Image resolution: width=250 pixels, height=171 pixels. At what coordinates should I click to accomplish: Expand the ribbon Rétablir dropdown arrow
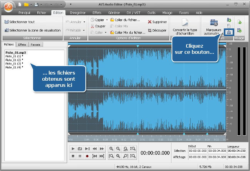click(84, 30)
